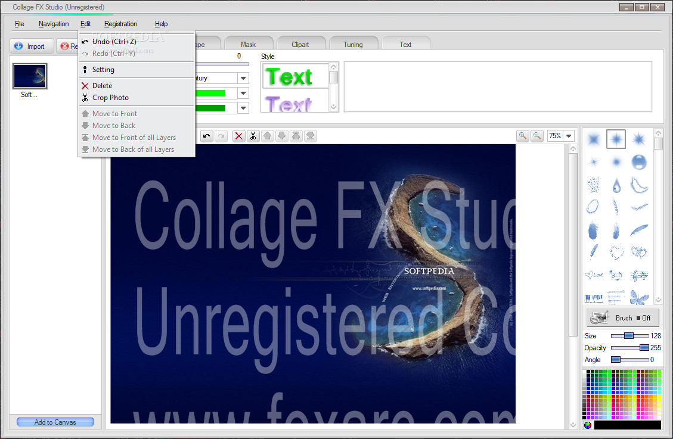Switch to the Clipart tab
This screenshot has height=439, width=673.
(300, 44)
